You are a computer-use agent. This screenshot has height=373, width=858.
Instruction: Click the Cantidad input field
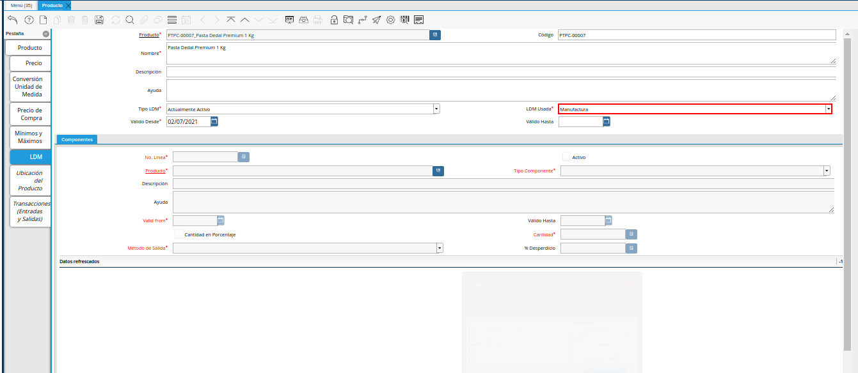593,234
